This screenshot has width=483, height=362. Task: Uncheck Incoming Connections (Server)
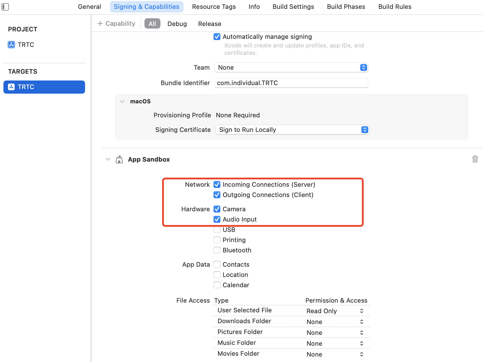click(217, 184)
